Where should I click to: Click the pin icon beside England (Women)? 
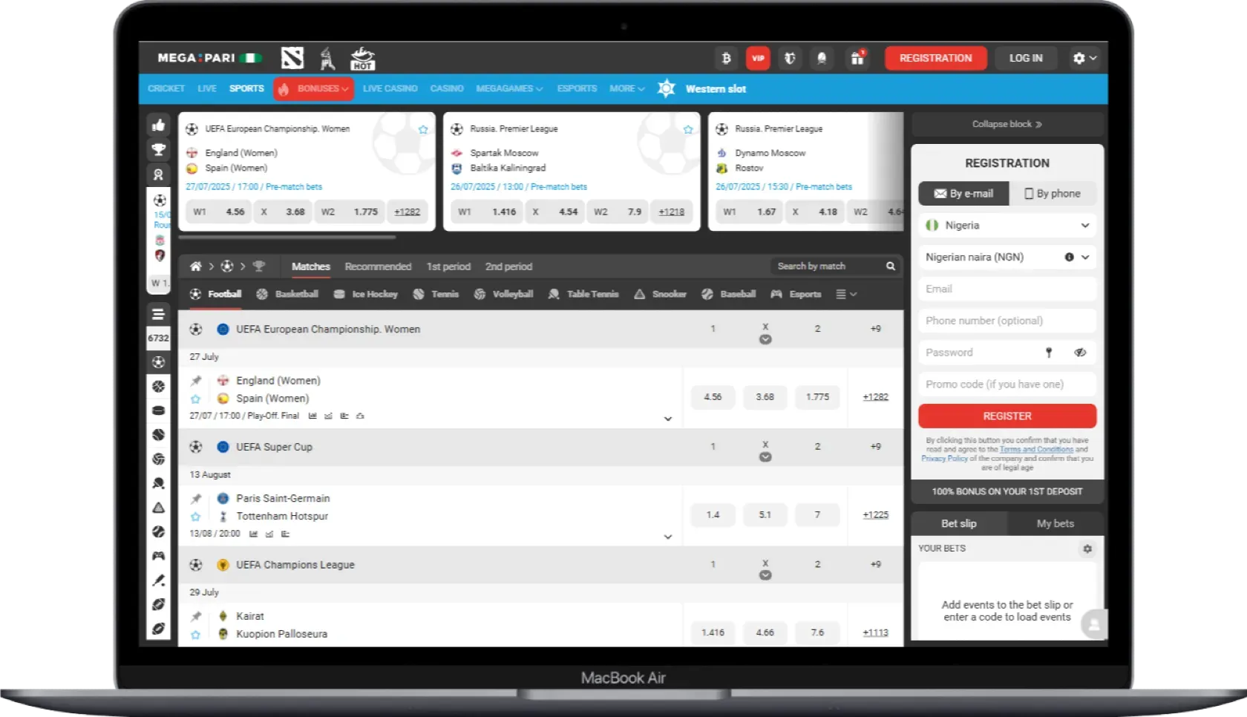coord(196,381)
